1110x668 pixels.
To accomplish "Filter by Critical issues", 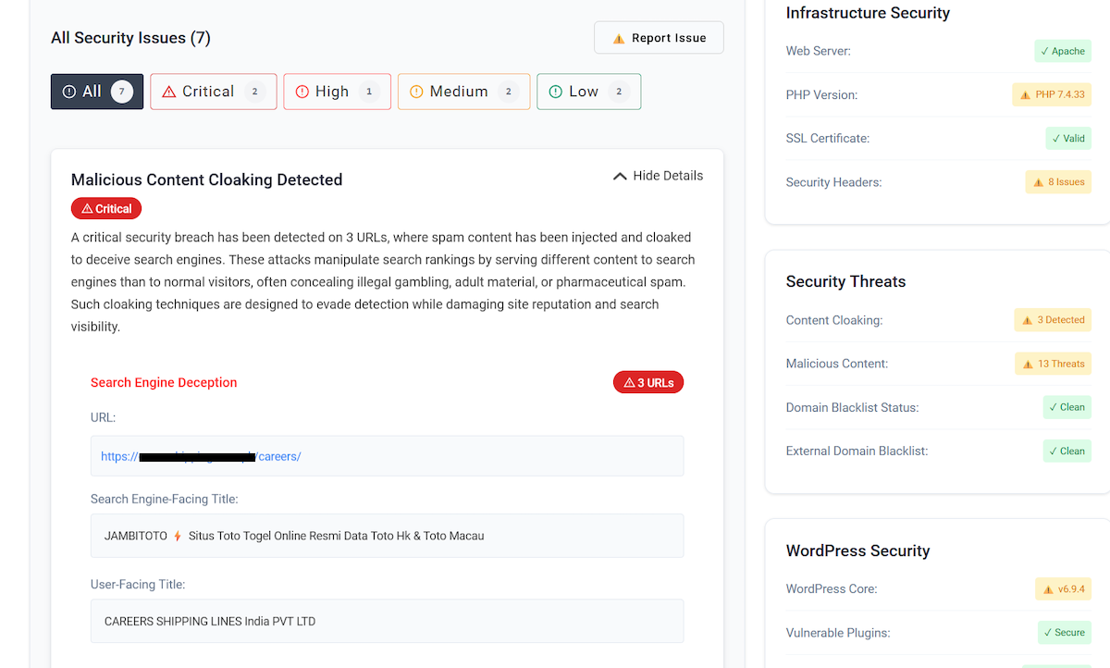I will [x=214, y=92].
